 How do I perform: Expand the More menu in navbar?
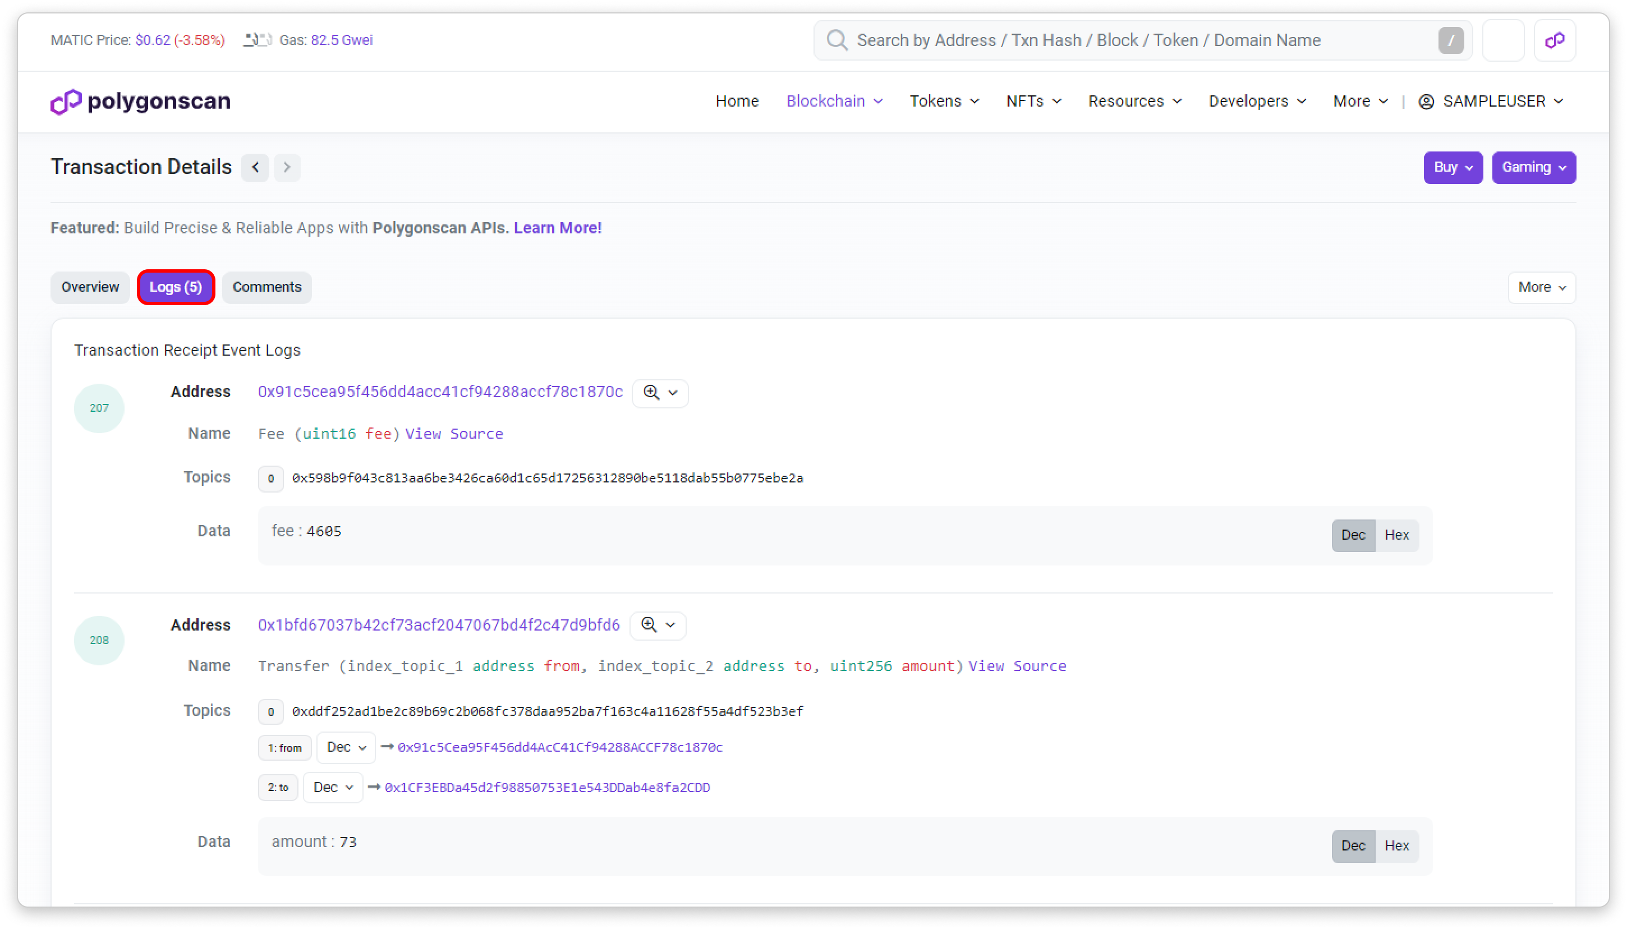(1361, 101)
